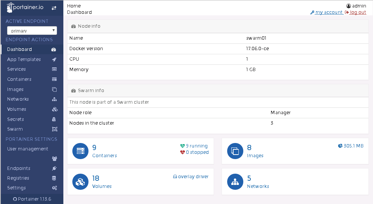373x204 pixels.
Task: Click the Services list icon
Action: coord(54,69)
